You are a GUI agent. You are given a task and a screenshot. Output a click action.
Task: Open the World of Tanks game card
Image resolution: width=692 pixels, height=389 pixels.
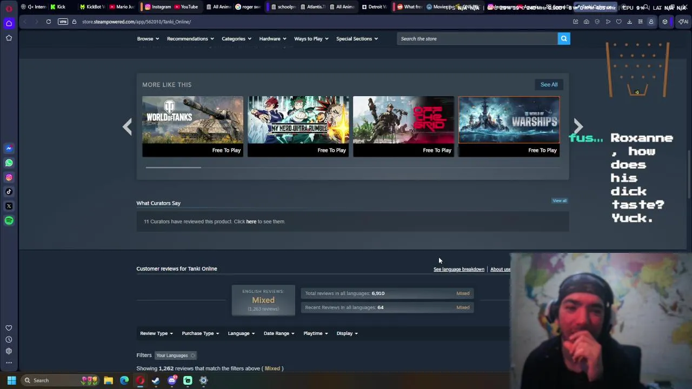pyautogui.click(x=192, y=126)
